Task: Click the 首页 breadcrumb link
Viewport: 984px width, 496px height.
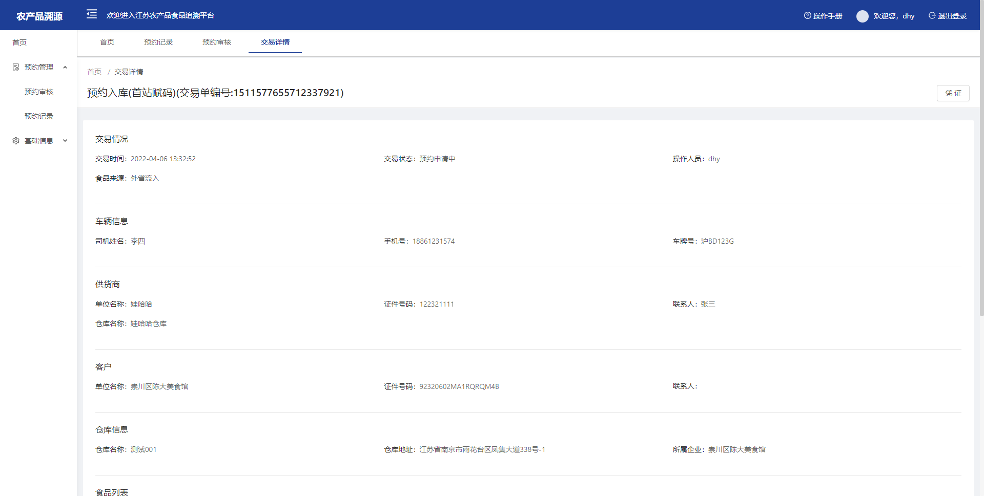Action: (x=94, y=72)
